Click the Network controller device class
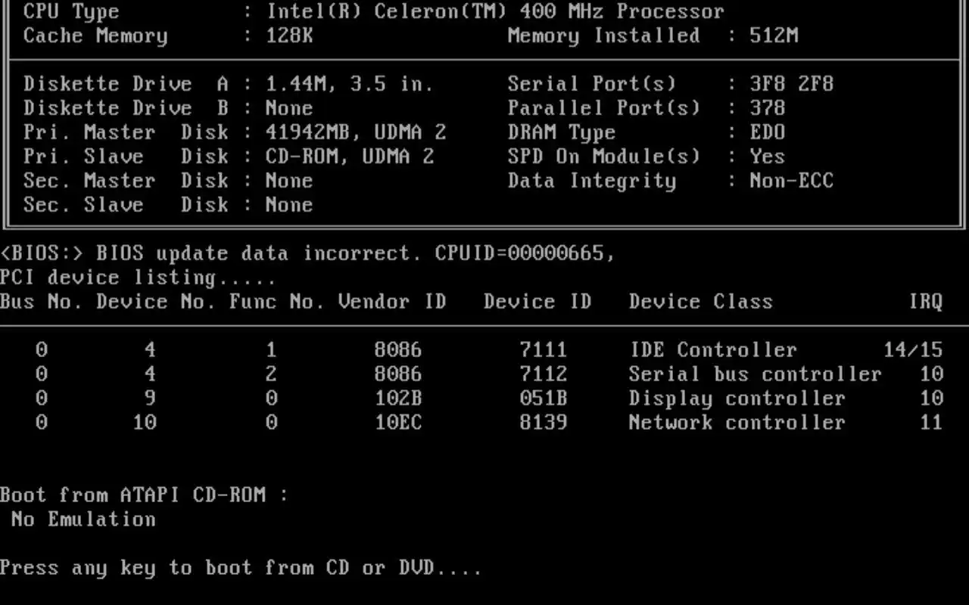Screen dimensions: 969x605 [737, 423]
